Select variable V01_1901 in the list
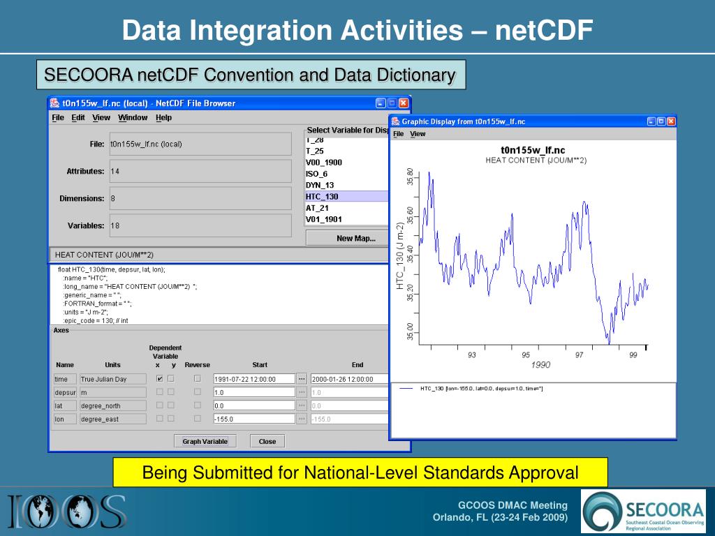Viewport: 715px width, 536px height. tap(346, 219)
